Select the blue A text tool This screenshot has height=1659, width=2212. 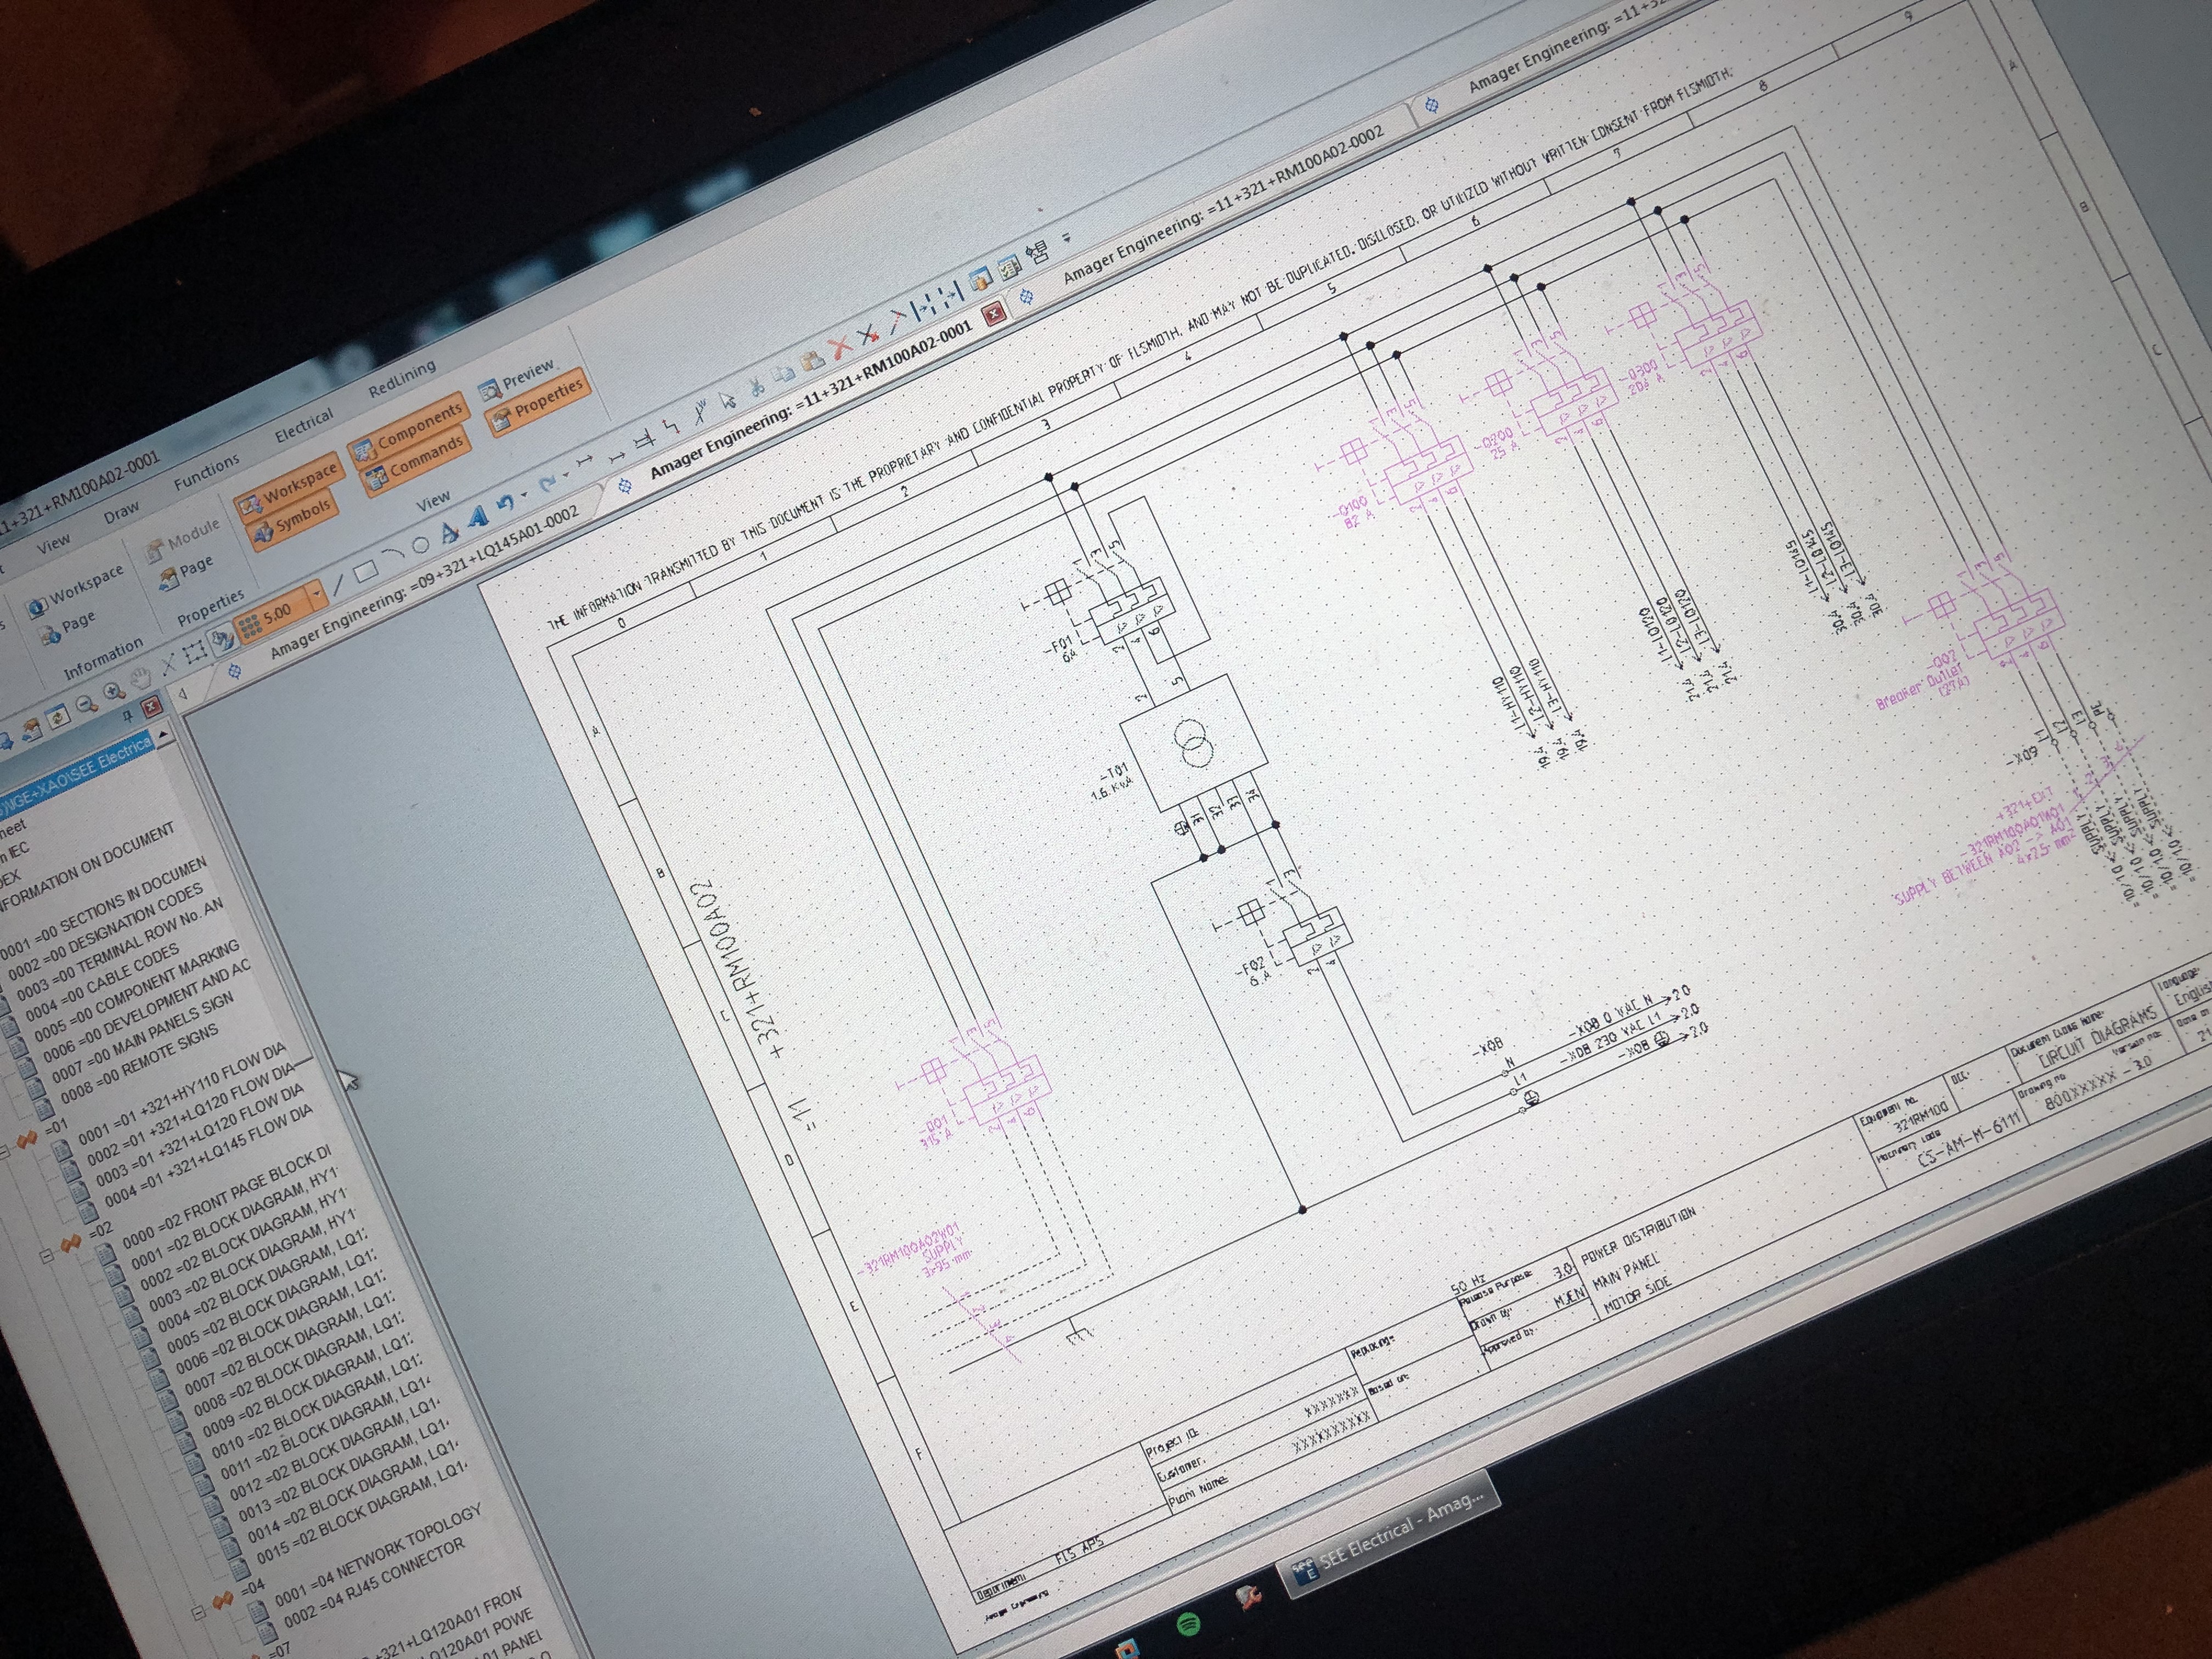(x=478, y=517)
